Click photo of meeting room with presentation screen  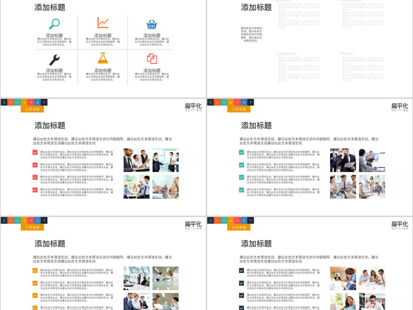point(137,278)
